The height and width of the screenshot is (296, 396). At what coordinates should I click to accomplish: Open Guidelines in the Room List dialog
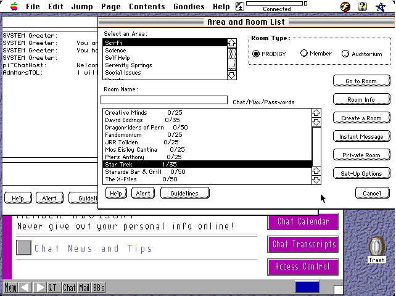184,193
